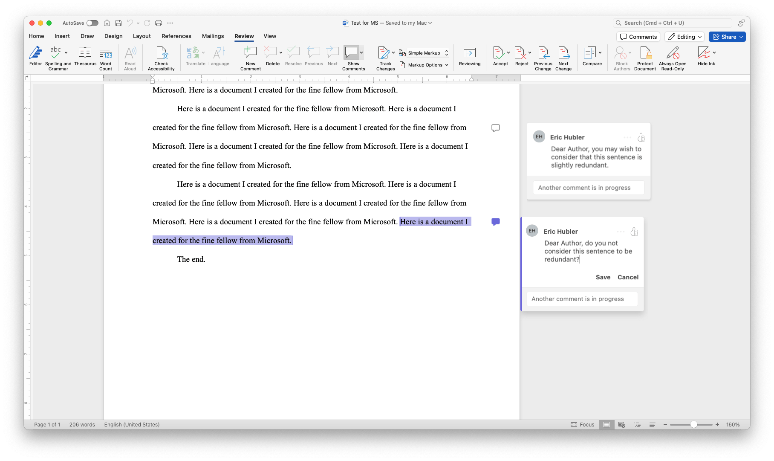The image size is (774, 461).
Task: Like the 'redundant?' comment being edited
Action: [634, 232]
